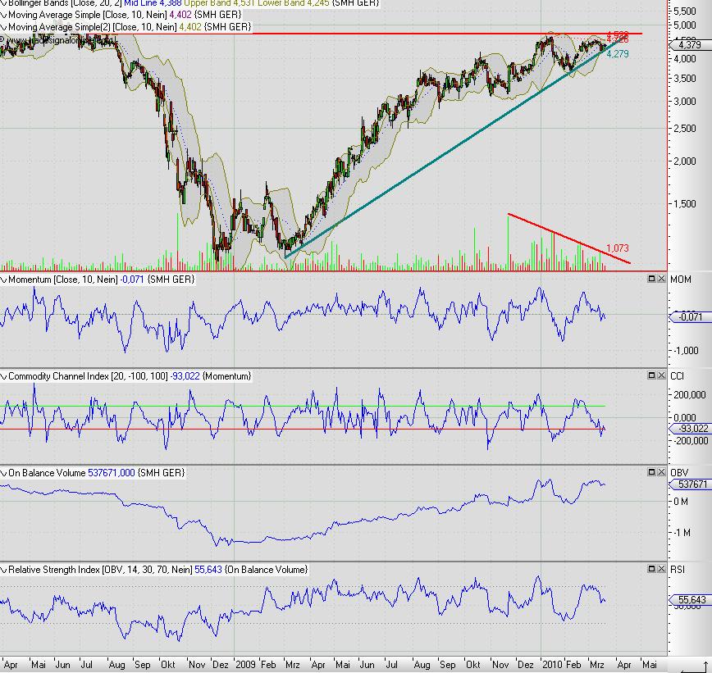Maximize the Commodity Channel Index panel
The image size is (712, 673).
tap(651, 375)
